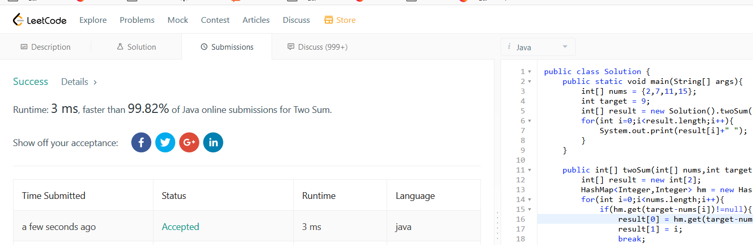753x245 pixels.
Task: Click the info icon beside Java
Action: click(510, 47)
